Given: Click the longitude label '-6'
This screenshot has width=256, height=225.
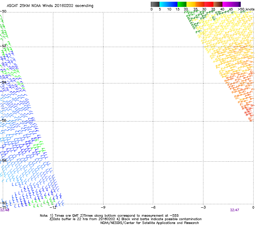Looking at the screenshot, I should pos(153,207).
